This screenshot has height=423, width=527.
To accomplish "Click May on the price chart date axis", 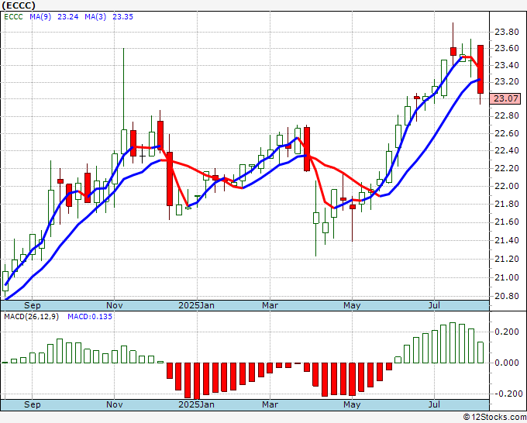I will coord(352,306).
